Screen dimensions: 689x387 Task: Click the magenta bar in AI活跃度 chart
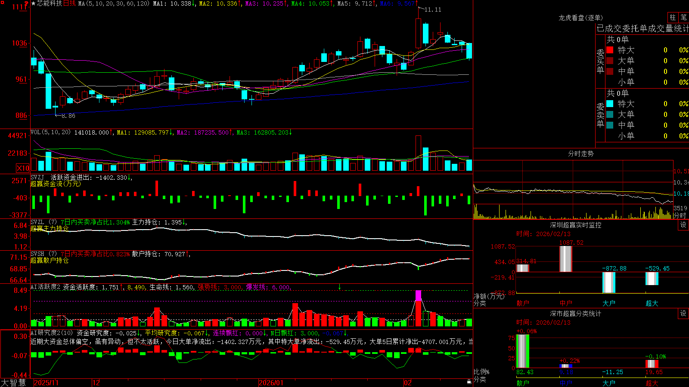[418, 295]
